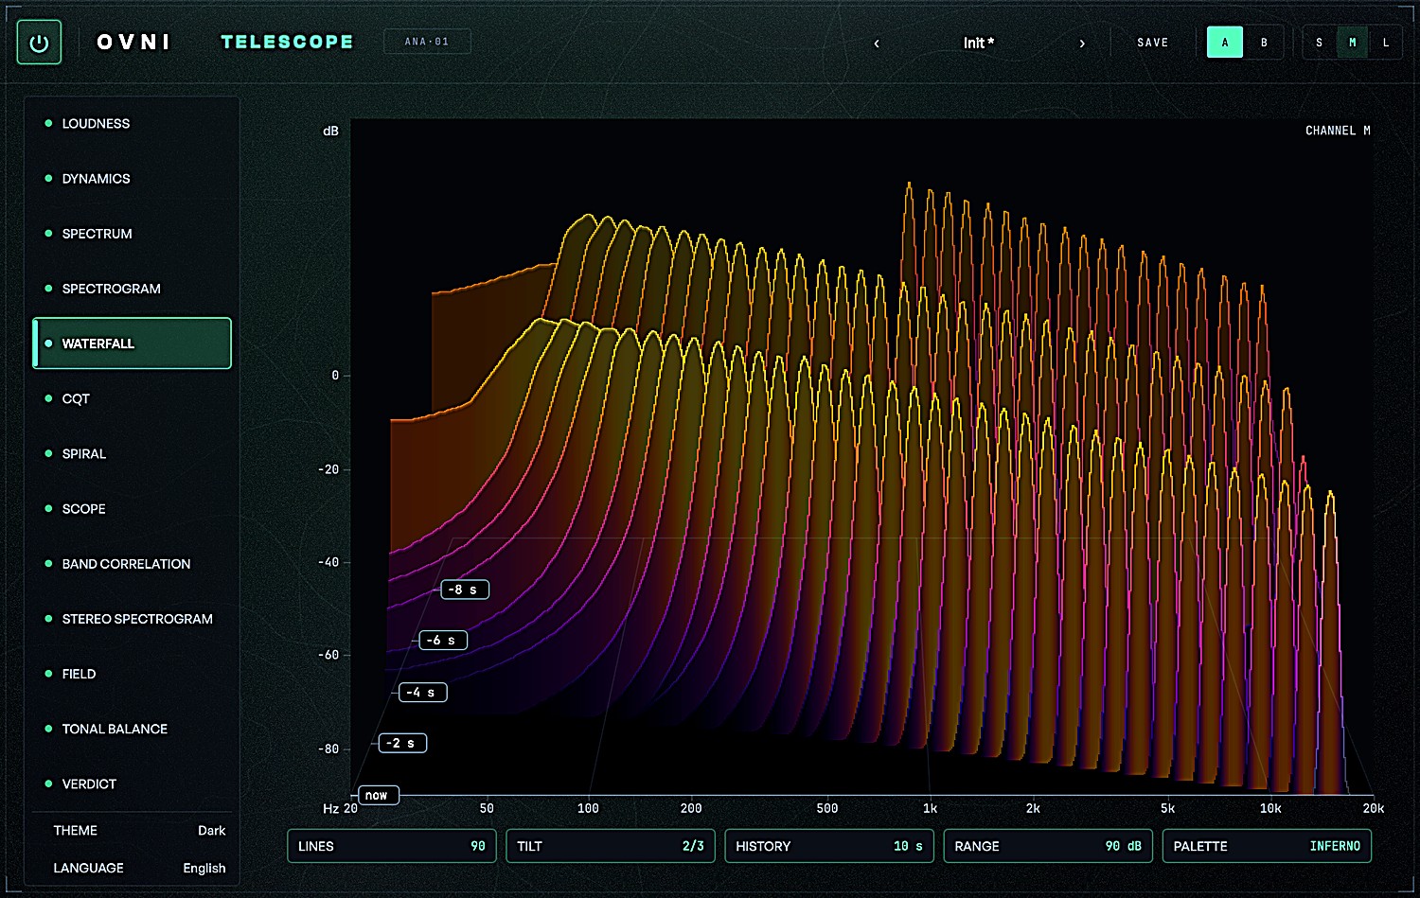Click the -6 s time marker
Screen dimensions: 1420x898
[x=443, y=641]
